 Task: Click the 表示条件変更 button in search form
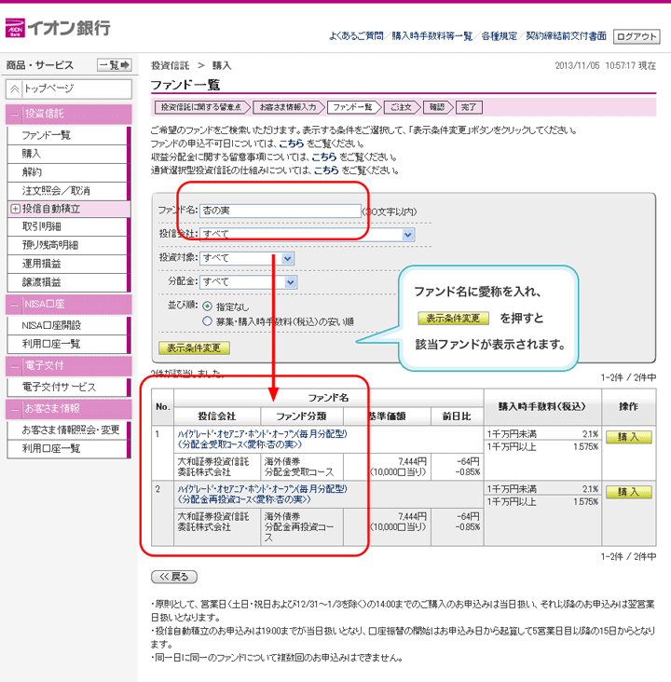click(194, 348)
